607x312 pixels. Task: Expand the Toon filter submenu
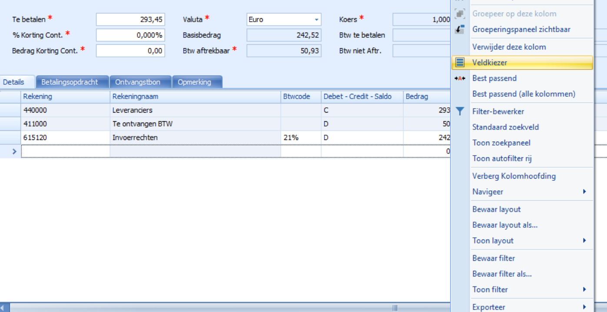click(x=584, y=289)
